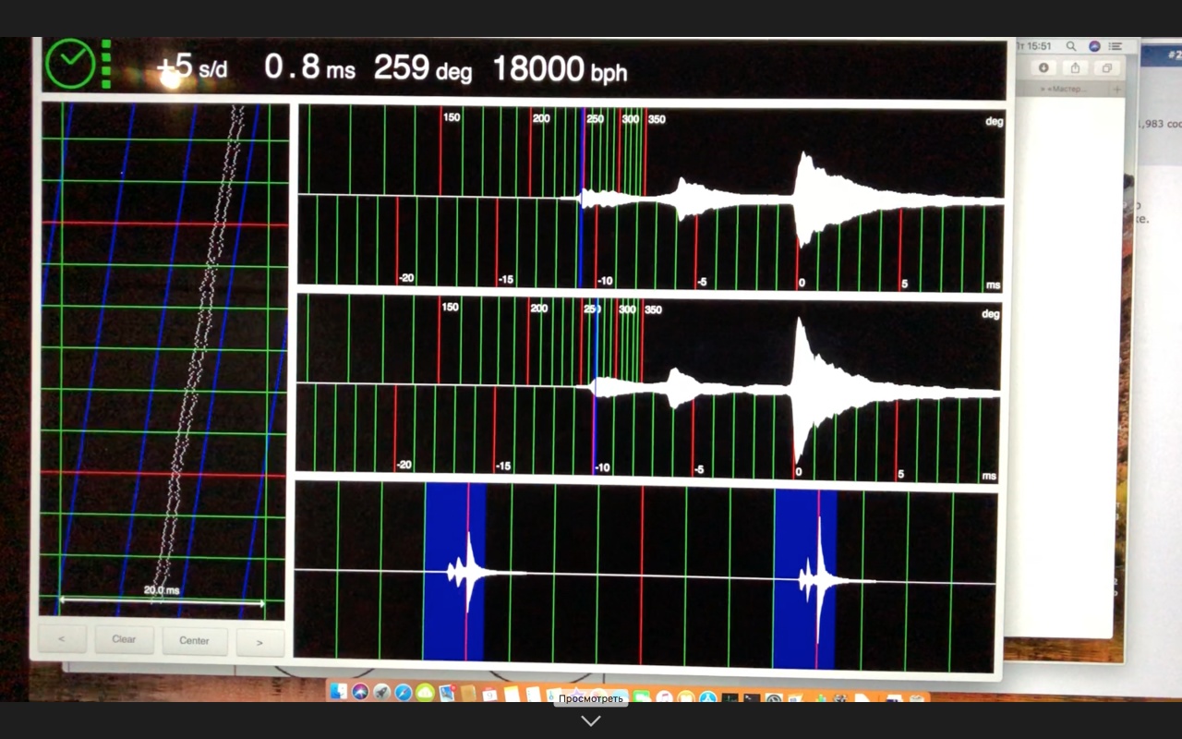Screen dimensions: 1182x739
Task: Open Finder from the Dock
Action: click(x=339, y=691)
